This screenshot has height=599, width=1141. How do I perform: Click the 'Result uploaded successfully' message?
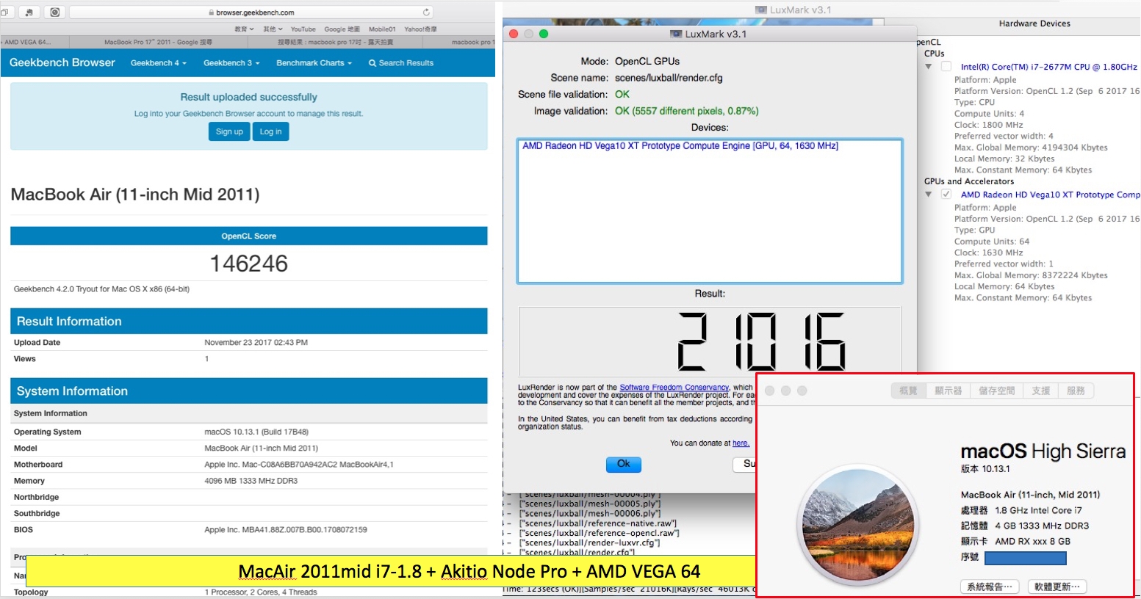click(x=248, y=97)
